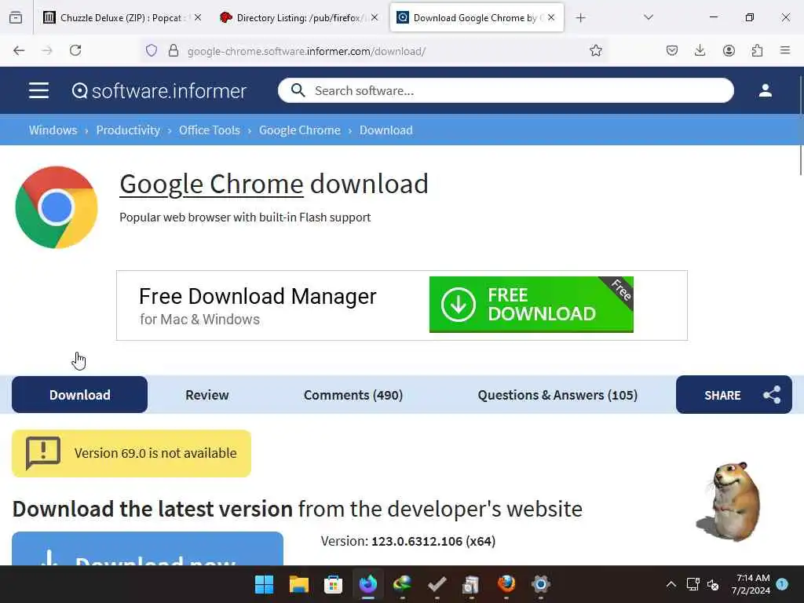
Task: Click the Version 69.0 is not available notice
Action: tap(131, 453)
